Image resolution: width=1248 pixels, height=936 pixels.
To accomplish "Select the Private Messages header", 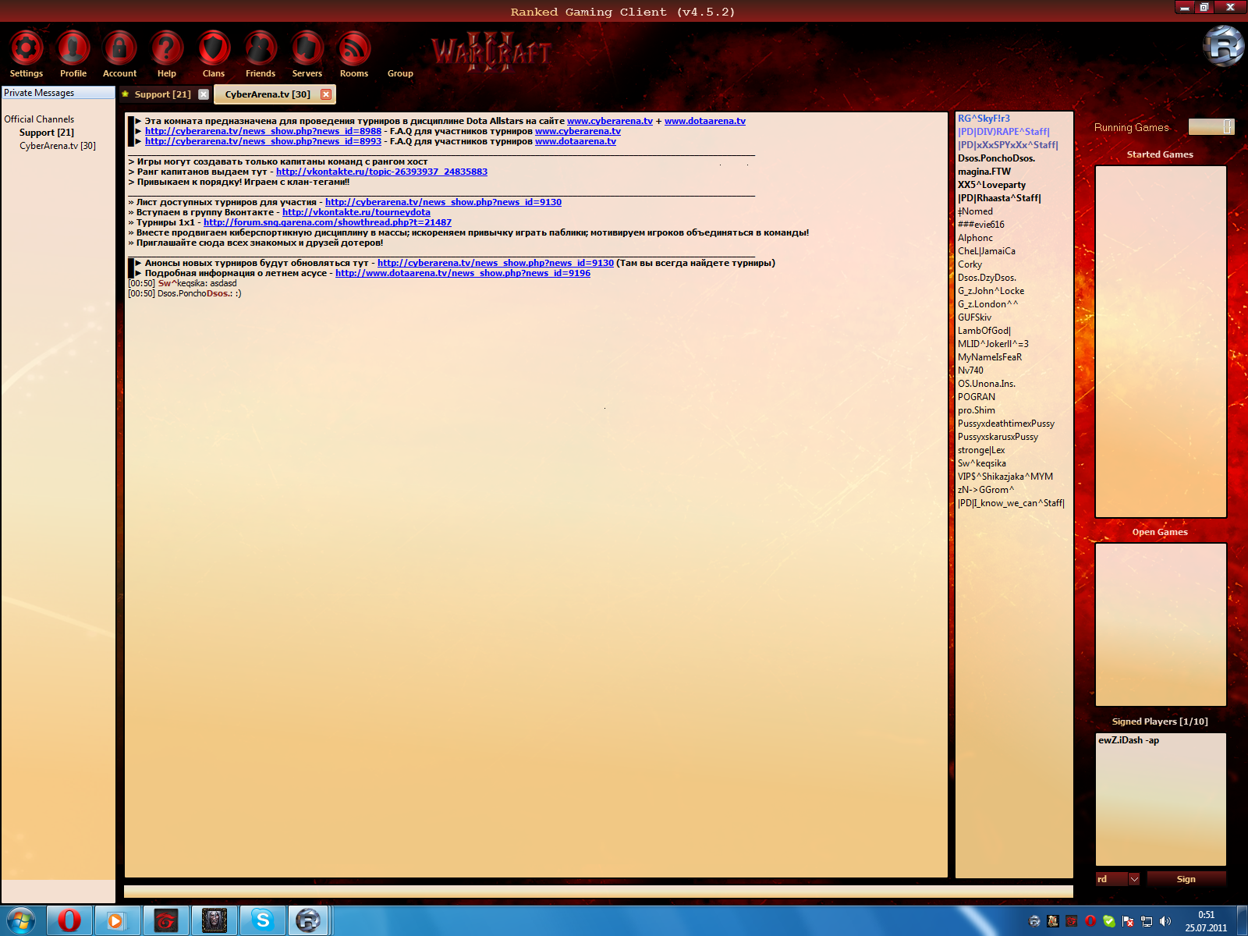I will point(58,93).
